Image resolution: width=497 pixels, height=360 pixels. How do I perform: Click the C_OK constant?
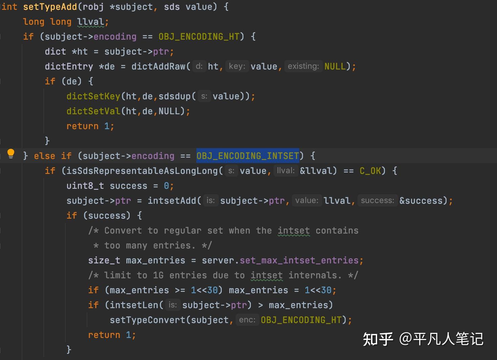click(x=370, y=171)
